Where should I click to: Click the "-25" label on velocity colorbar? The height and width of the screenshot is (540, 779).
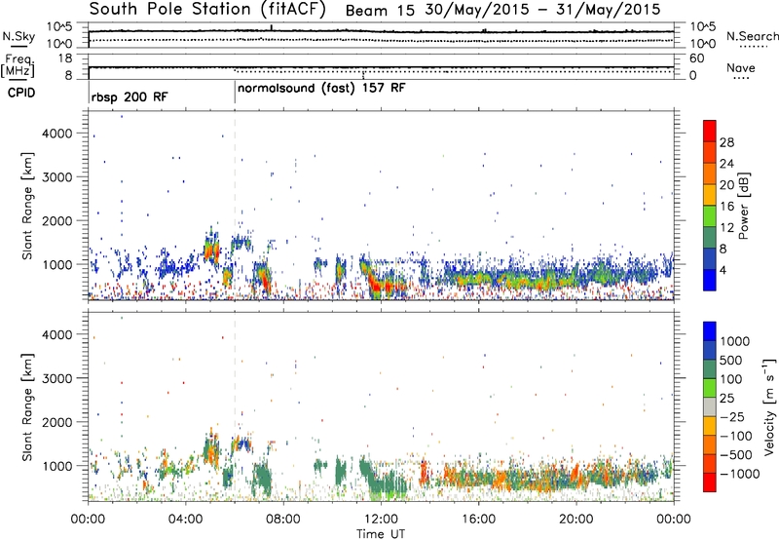[x=732, y=417]
